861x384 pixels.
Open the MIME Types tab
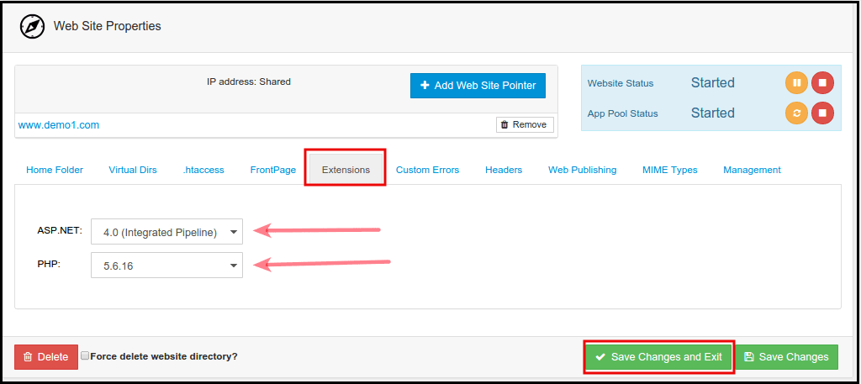(x=669, y=170)
